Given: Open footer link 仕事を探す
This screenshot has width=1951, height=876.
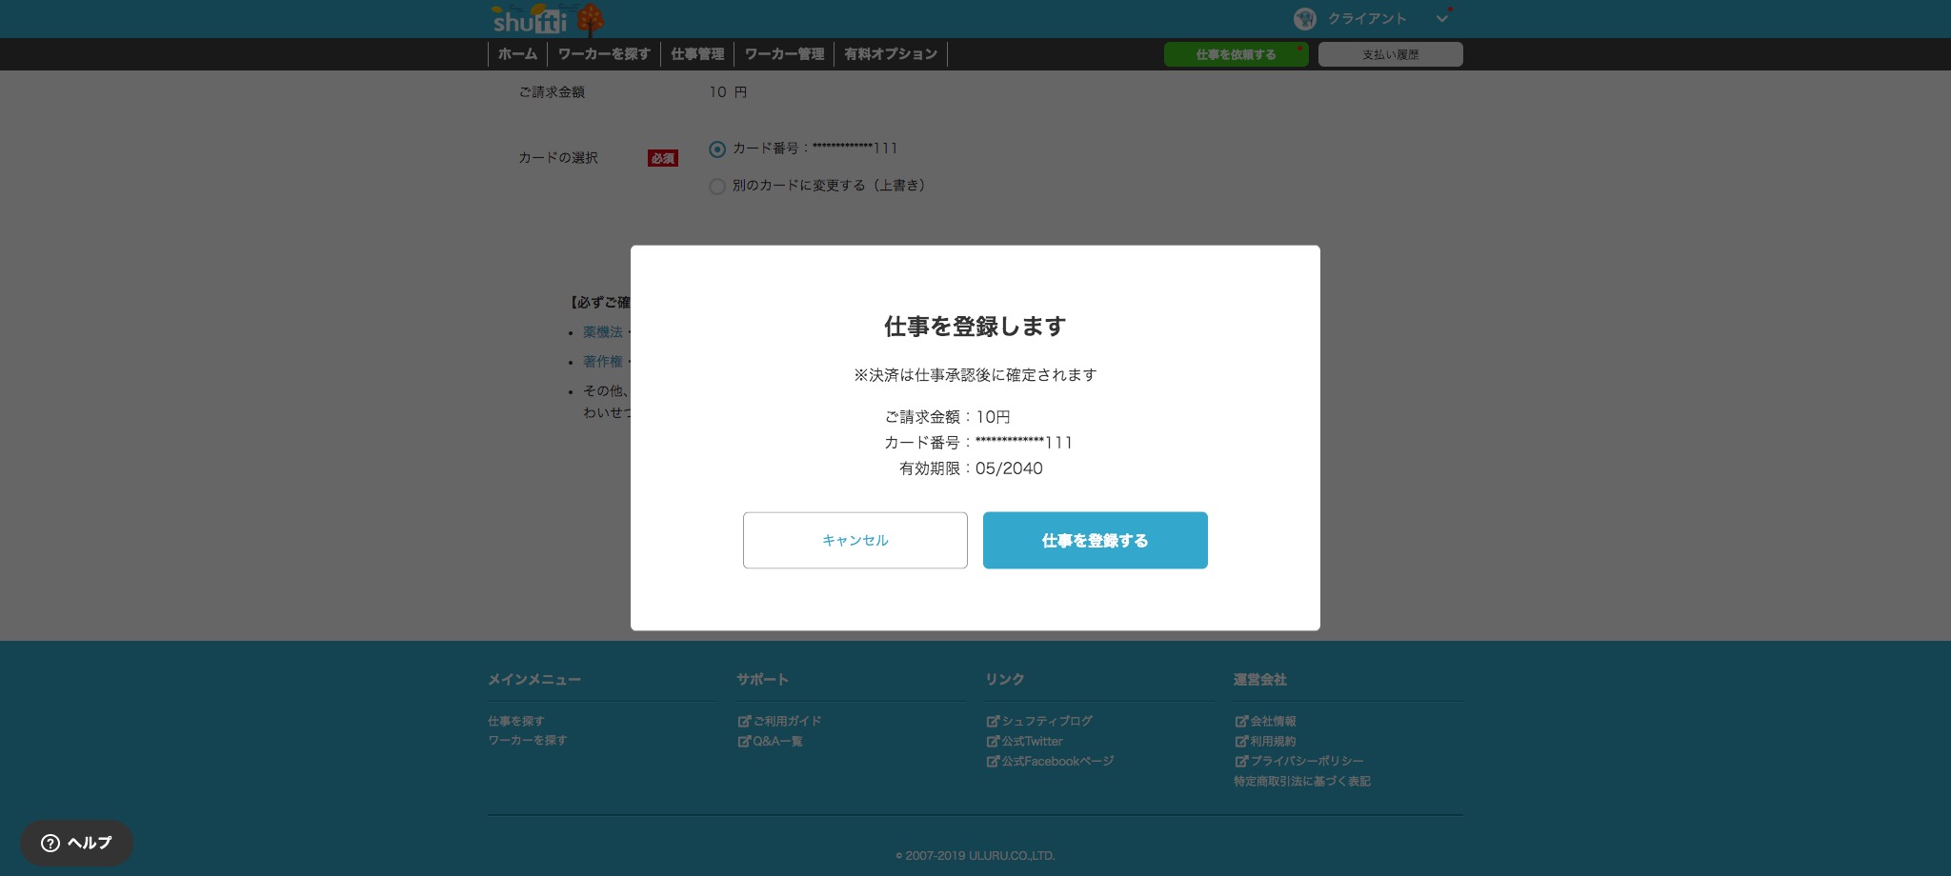Looking at the screenshot, I should point(516,721).
